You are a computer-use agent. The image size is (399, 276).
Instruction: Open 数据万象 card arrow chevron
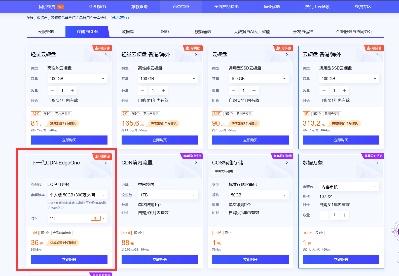(377, 163)
